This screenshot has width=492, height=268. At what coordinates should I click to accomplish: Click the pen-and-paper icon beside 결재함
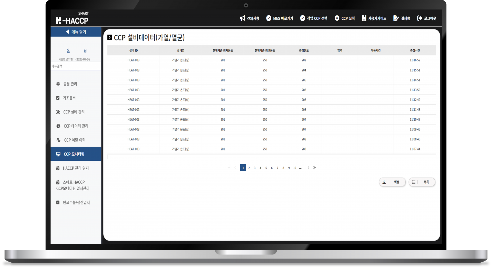click(x=396, y=18)
